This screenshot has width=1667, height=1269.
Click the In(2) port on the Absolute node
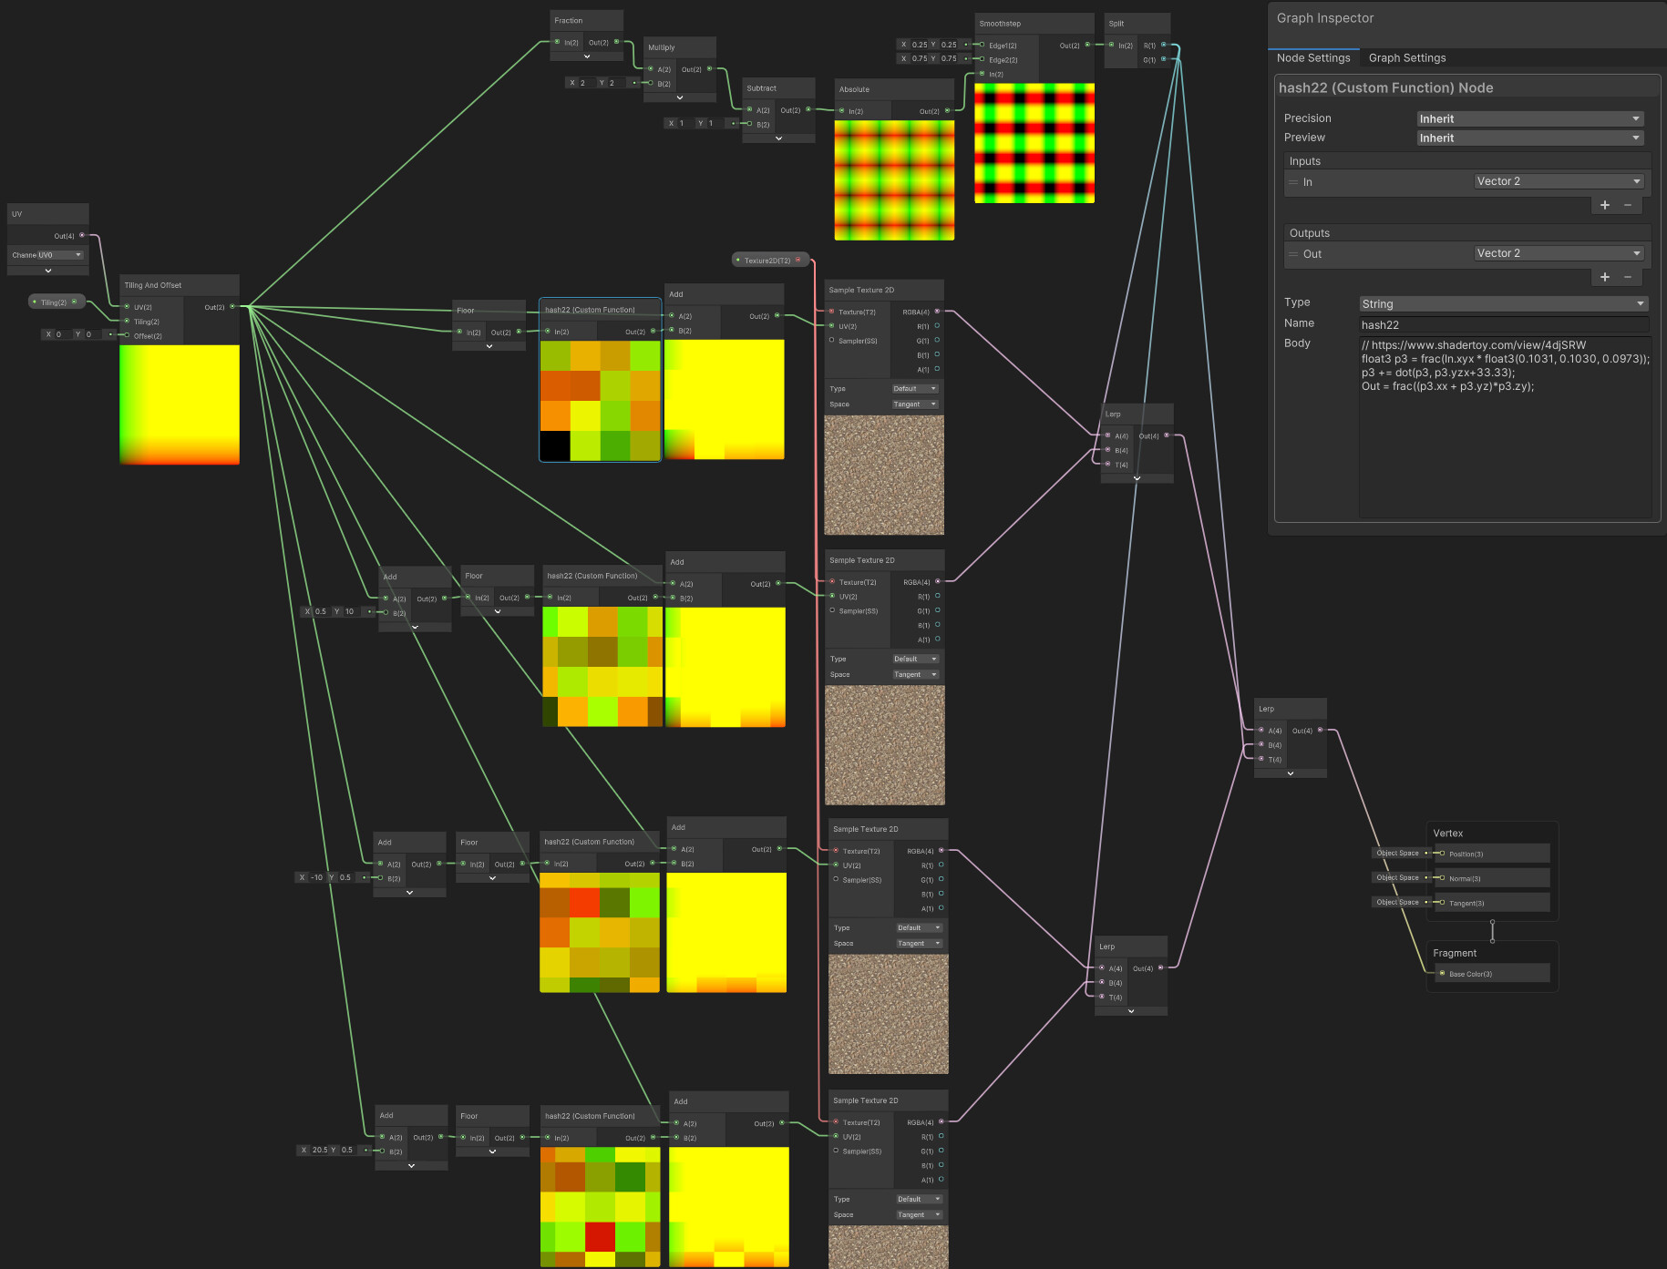pos(842,110)
